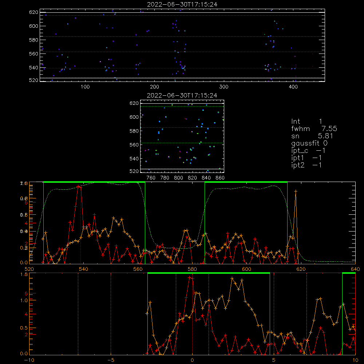364x364 pixels.
Task: Select the 'Int 1' readout line
Action: 306,122
